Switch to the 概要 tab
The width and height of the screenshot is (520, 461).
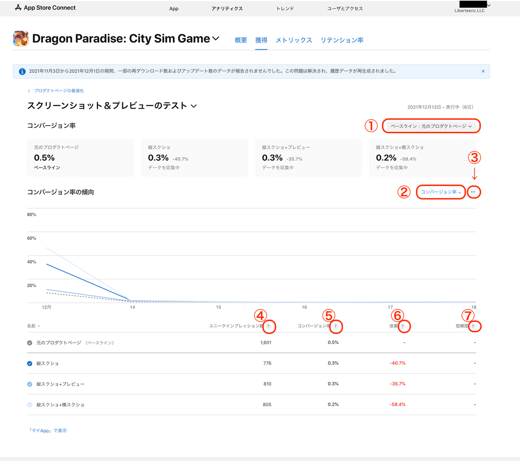click(x=241, y=40)
